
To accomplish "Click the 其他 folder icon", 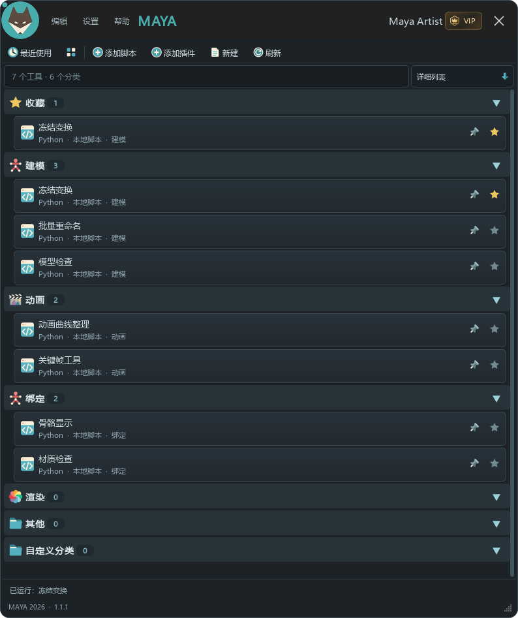I will tap(16, 524).
